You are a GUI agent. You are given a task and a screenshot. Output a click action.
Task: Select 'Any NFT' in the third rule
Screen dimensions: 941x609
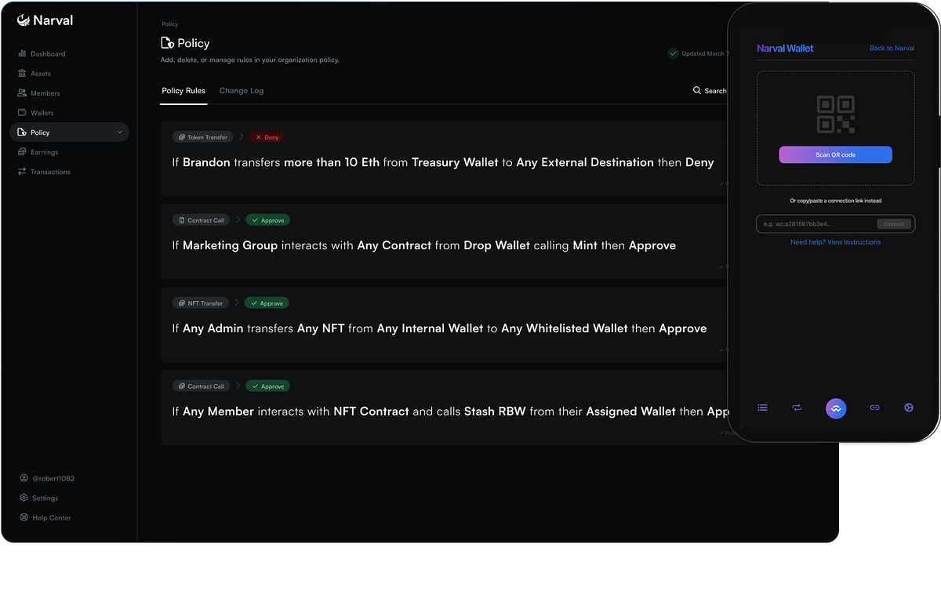pos(321,328)
